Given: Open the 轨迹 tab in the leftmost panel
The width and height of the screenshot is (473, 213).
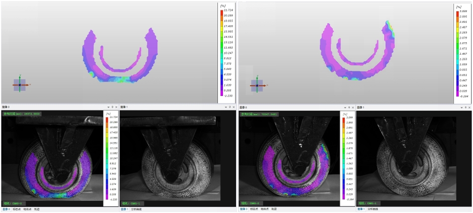Looking at the screenshot, I should click(x=37, y=209).
